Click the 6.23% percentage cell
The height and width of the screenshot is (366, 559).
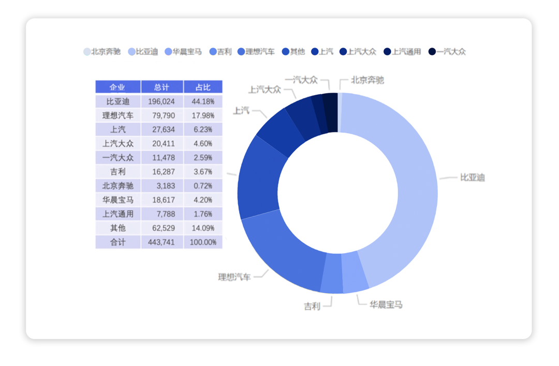click(x=203, y=129)
